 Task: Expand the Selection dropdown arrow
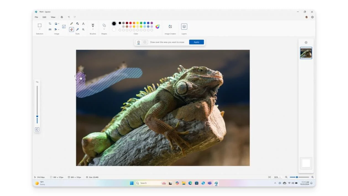click(40, 29)
